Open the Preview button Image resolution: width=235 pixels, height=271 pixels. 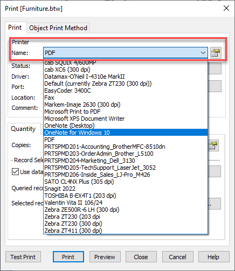click(x=105, y=257)
